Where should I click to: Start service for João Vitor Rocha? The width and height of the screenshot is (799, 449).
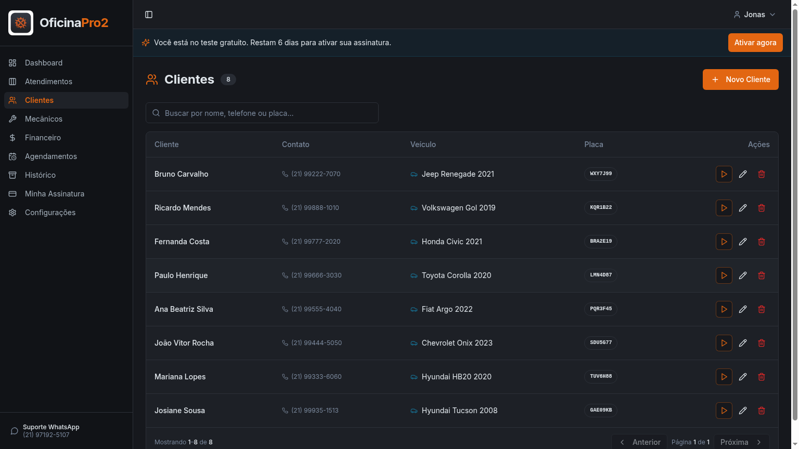tap(724, 343)
